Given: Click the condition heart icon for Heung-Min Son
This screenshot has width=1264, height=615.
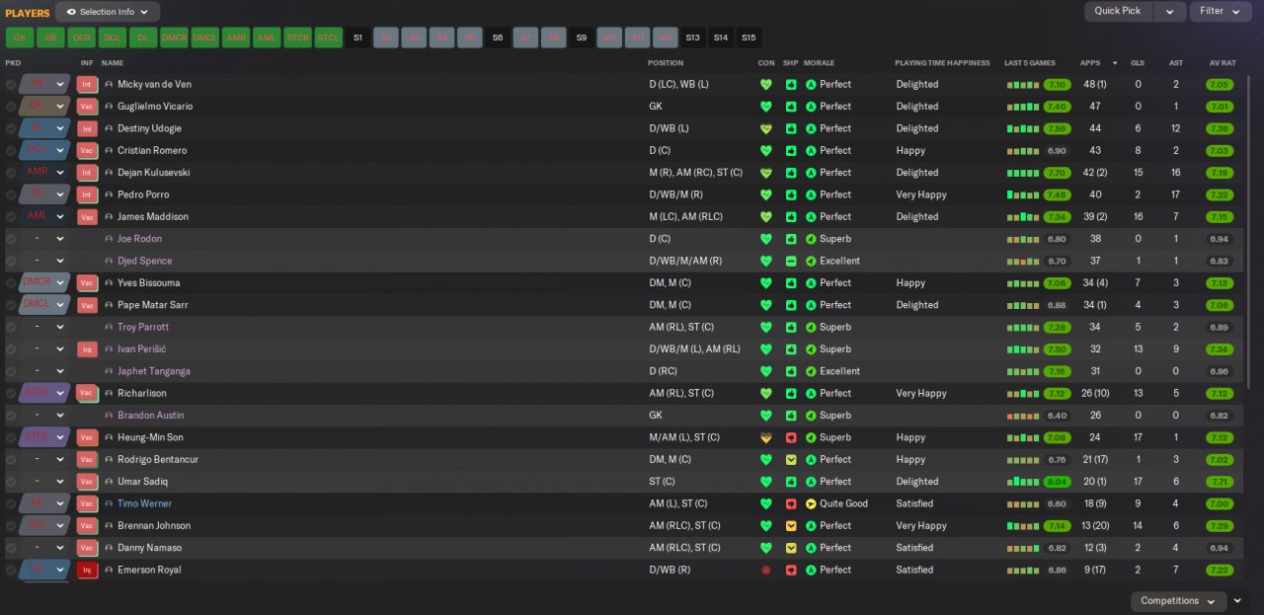Looking at the screenshot, I should coord(765,437).
